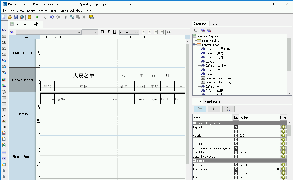
Task: Add expression for the family property
Action: (283, 165)
